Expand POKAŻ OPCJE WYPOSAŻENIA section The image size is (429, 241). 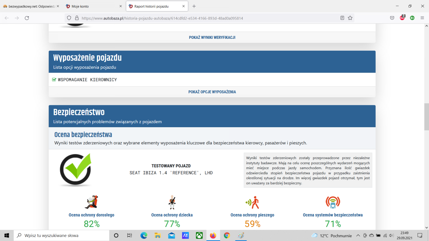click(212, 92)
